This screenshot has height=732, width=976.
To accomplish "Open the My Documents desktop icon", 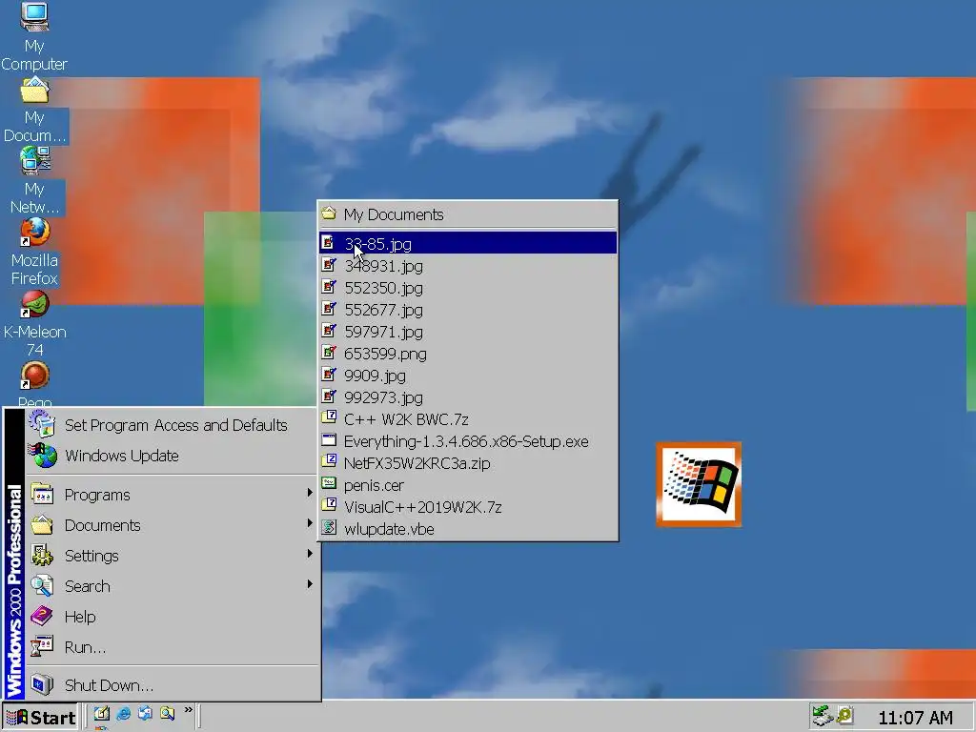I will [x=34, y=111].
